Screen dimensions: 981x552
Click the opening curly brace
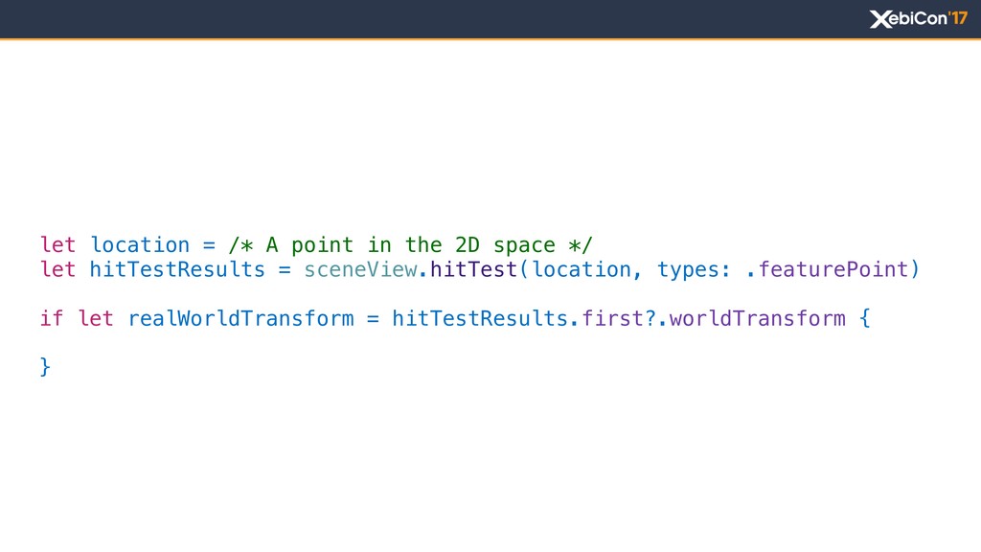pos(865,318)
